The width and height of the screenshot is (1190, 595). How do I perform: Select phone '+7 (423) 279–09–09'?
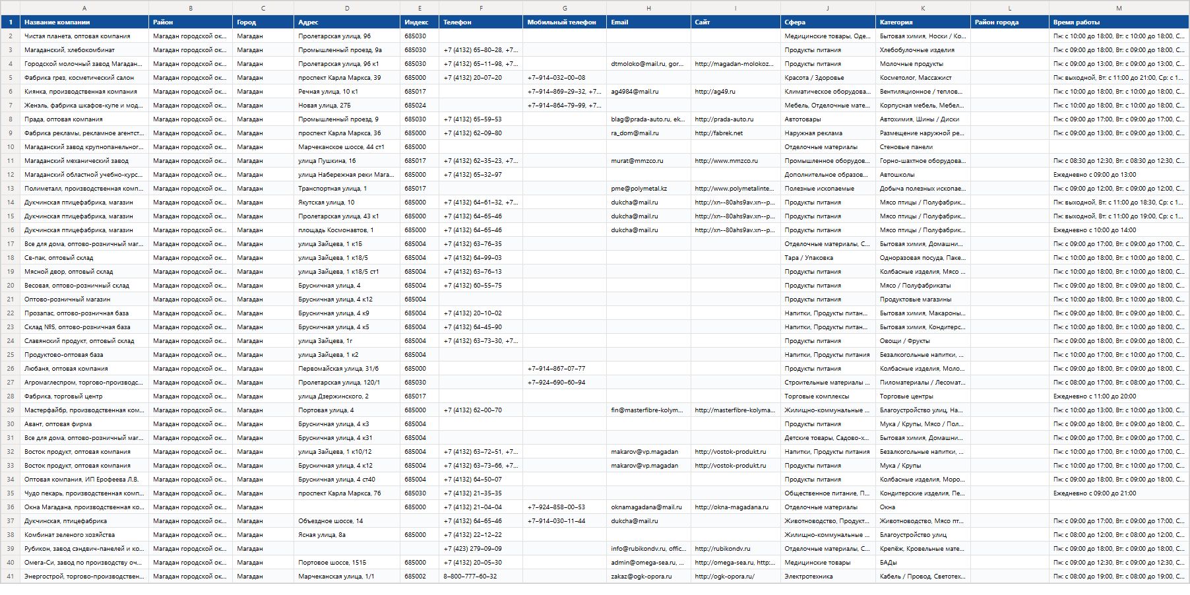pos(481,549)
